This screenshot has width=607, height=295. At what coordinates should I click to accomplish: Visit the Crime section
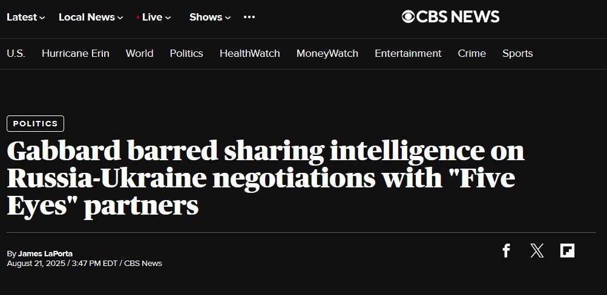(471, 53)
